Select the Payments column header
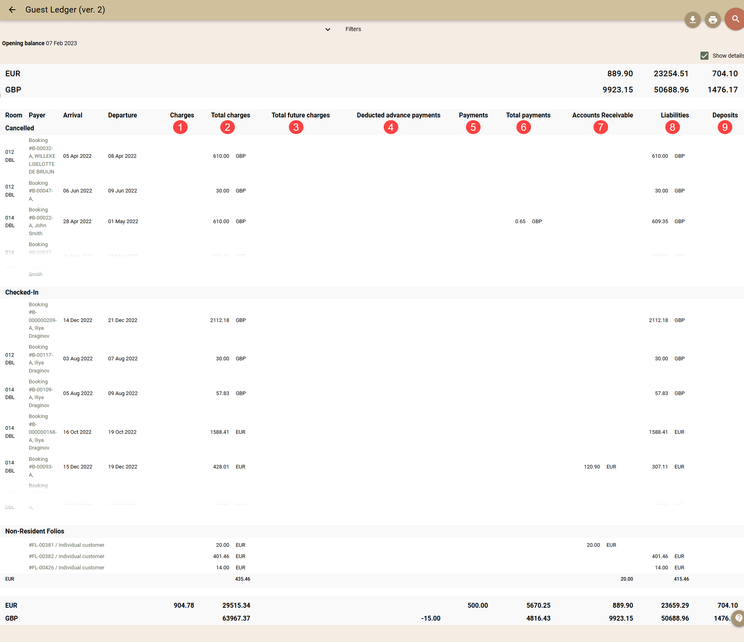Viewport: 744px width, 642px height. [473, 115]
